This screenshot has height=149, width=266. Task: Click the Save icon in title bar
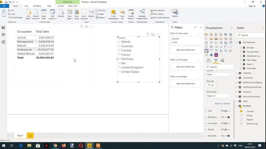(x=6, y=2)
